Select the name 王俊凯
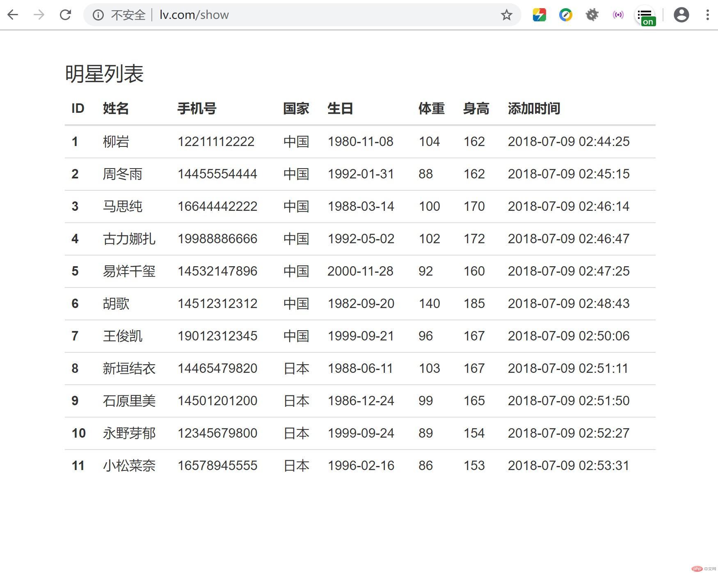 [122, 336]
